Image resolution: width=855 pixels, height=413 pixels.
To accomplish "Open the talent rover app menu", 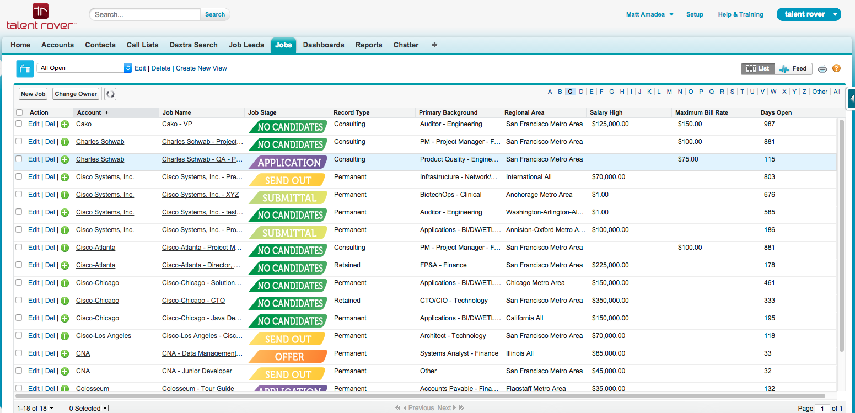I will [x=809, y=14].
